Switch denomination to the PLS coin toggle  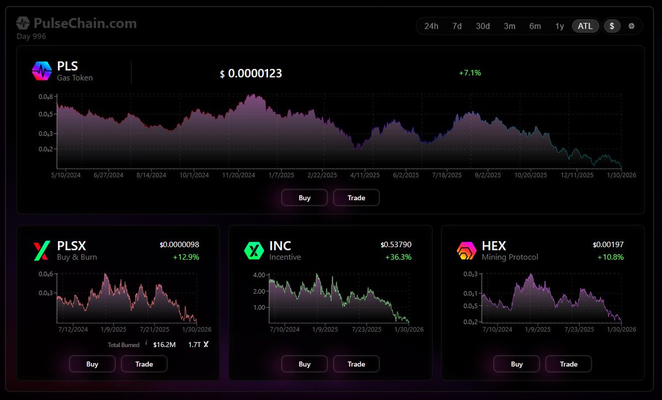(631, 26)
